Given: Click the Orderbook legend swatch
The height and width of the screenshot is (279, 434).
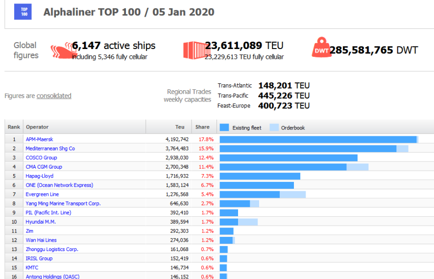Looking at the screenshot, I should tap(274, 127).
